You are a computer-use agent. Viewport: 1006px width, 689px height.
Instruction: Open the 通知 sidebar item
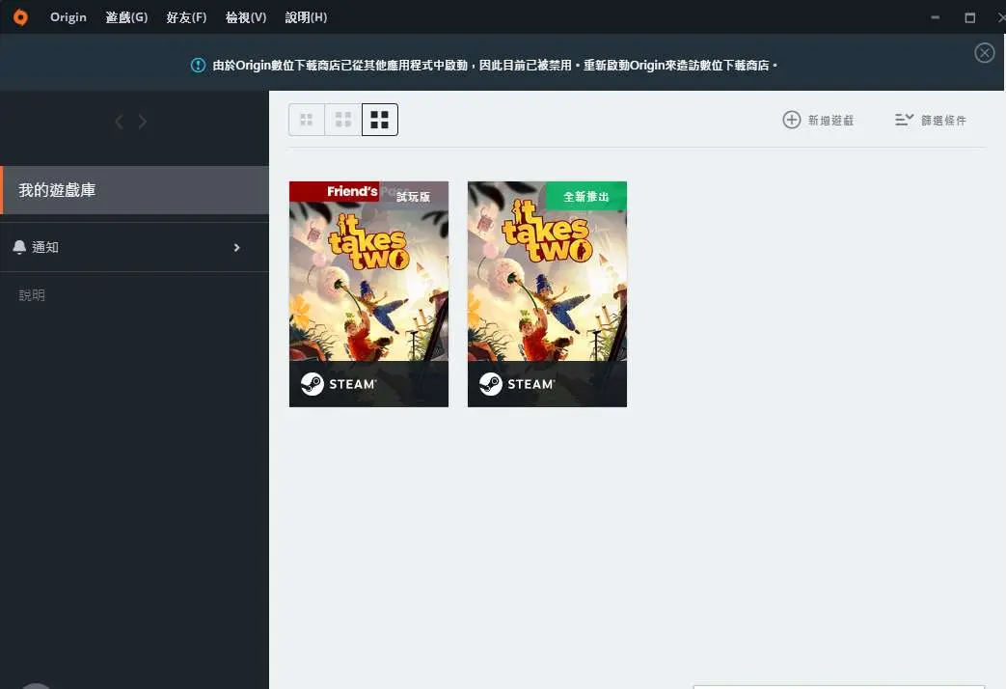[x=135, y=247]
